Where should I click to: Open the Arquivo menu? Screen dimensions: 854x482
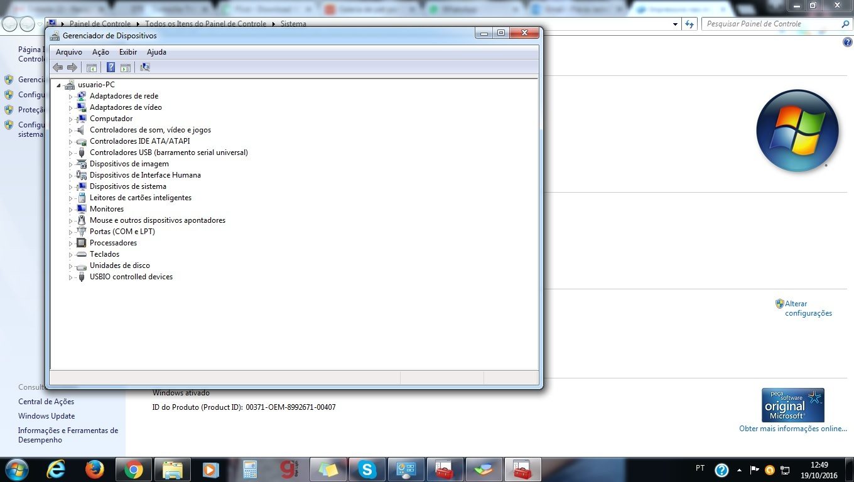69,52
